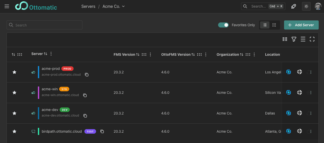
Task: Unfavorite the acme-win server star
Action: 14,93
